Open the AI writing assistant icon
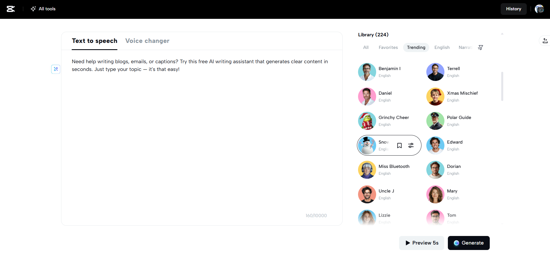The height and width of the screenshot is (260, 550). click(56, 69)
